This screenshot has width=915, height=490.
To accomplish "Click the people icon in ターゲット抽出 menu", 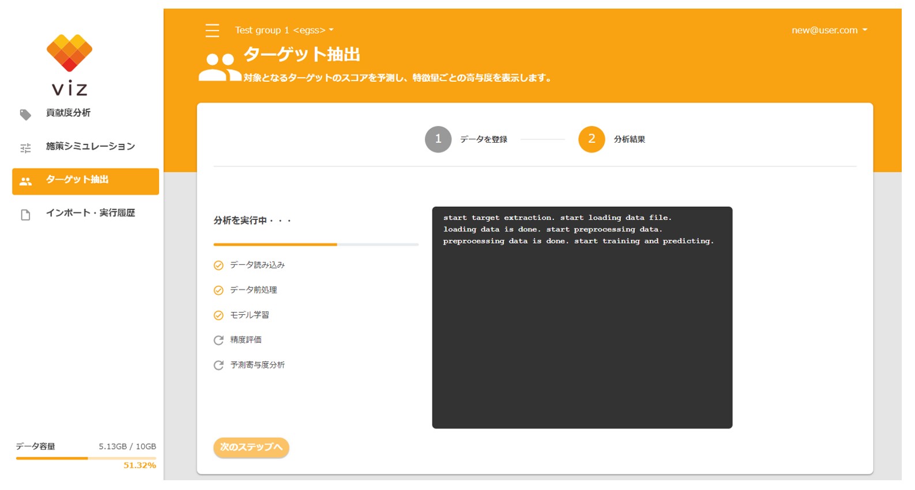I will point(25,181).
